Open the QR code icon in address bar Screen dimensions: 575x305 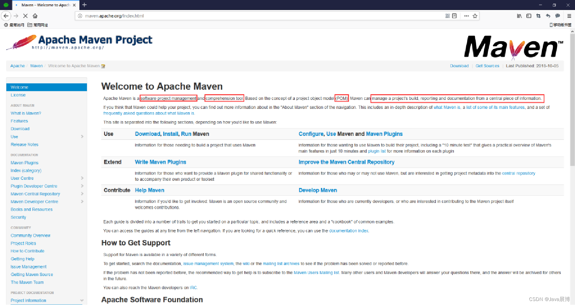(448, 16)
